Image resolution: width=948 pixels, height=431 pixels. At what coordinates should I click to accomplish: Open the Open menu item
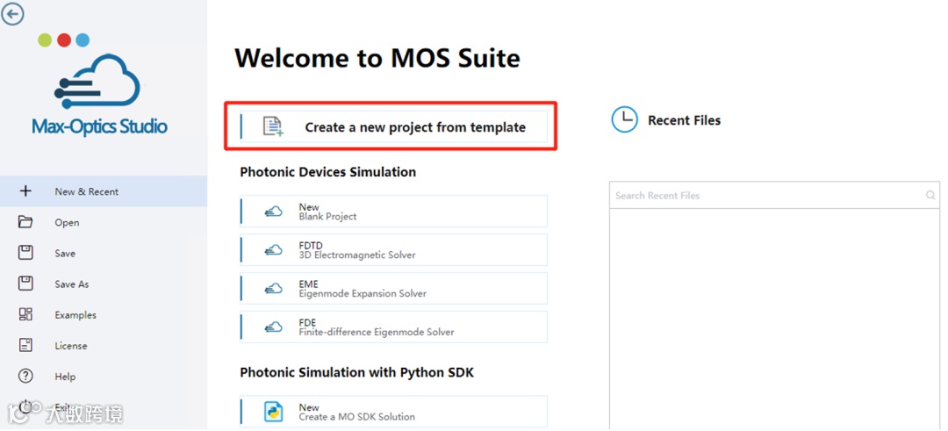pyautogui.click(x=104, y=222)
